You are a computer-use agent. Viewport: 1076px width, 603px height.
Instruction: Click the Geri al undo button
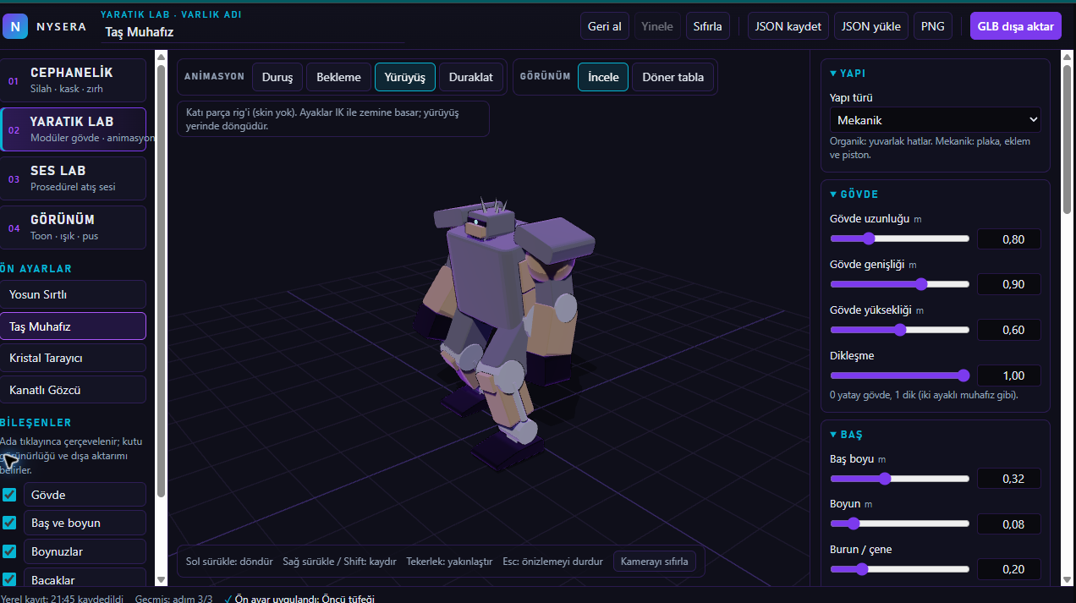(604, 26)
